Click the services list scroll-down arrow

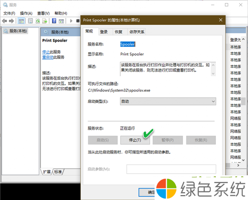click(x=243, y=160)
